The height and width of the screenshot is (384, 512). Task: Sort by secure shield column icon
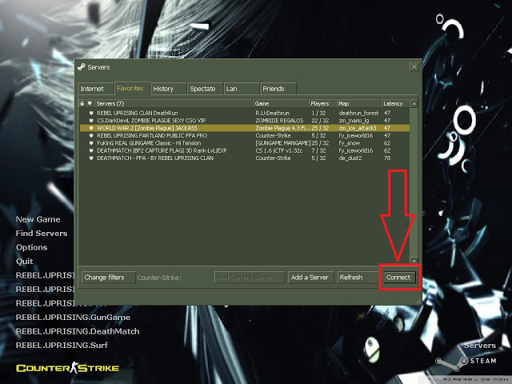pyautogui.click(x=90, y=103)
